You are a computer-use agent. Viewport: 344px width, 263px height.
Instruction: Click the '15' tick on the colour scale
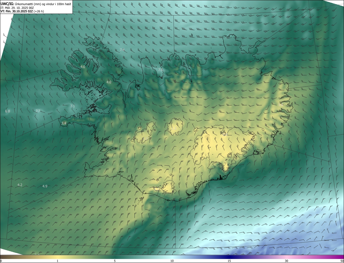229,261
